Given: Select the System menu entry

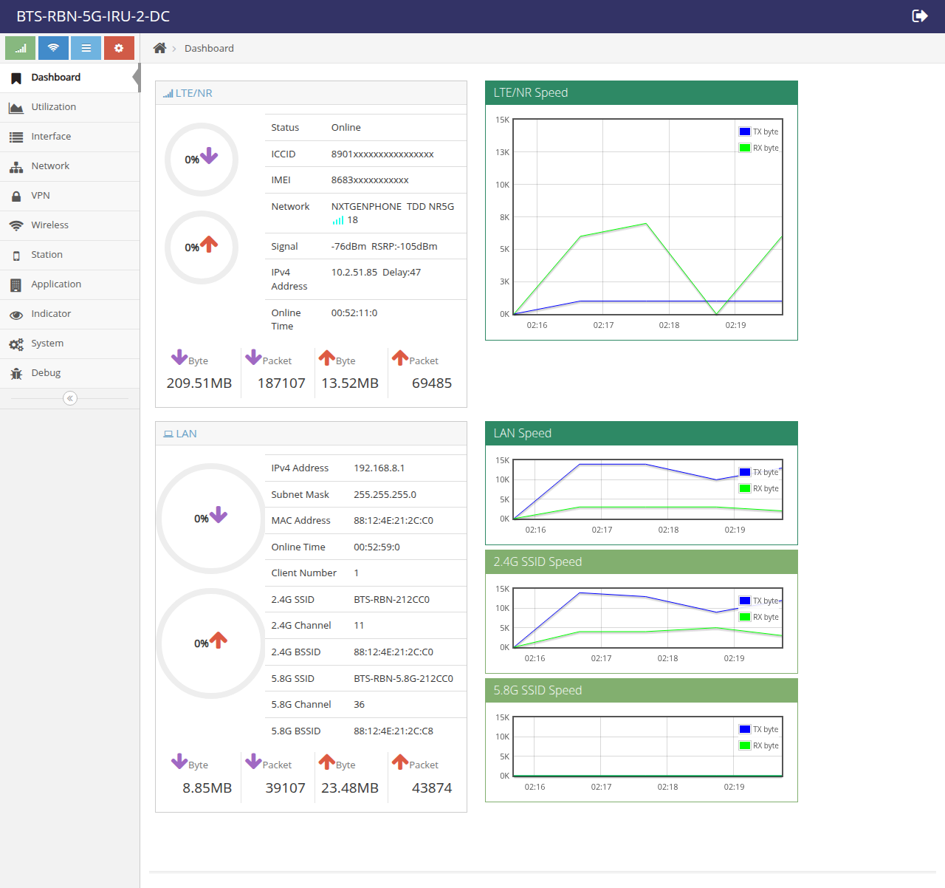Looking at the screenshot, I should coord(70,344).
